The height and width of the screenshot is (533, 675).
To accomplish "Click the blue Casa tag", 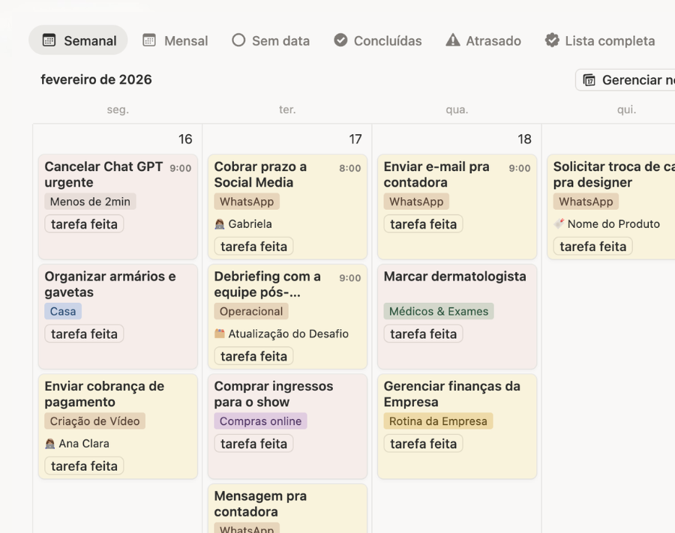I will point(63,312).
